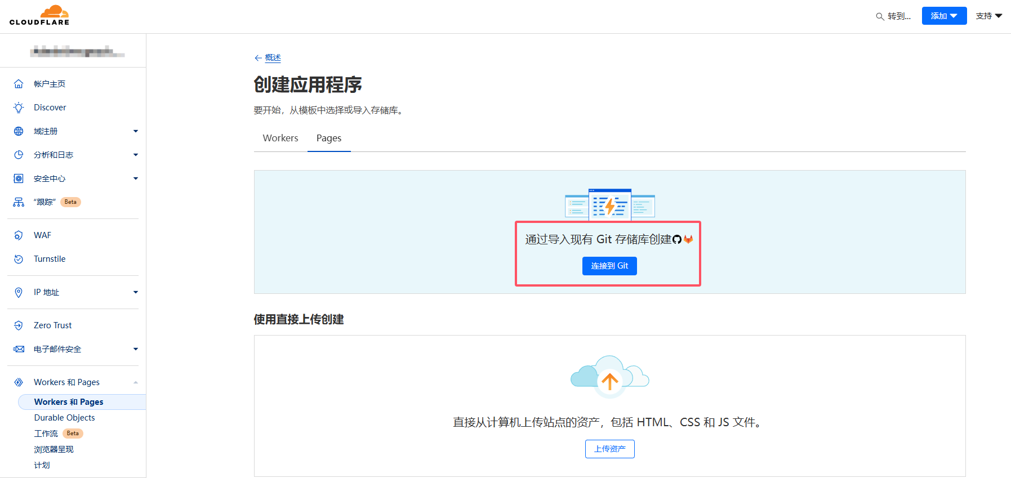Click the 帐户主页 home icon

[19, 84]
